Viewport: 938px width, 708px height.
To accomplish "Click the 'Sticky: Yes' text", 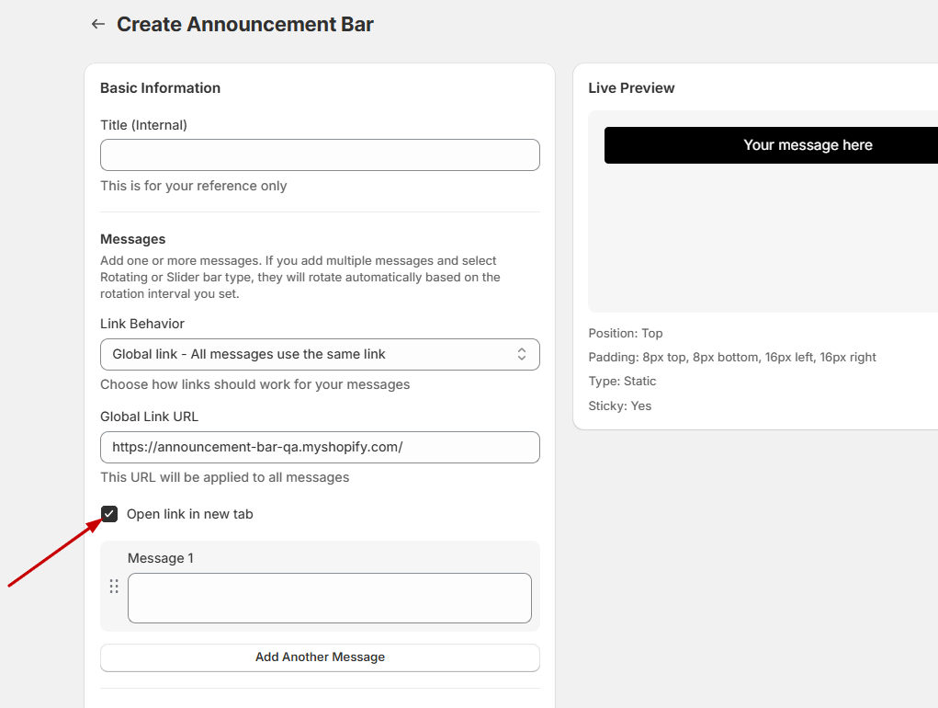I will click(x=620, y=405).
